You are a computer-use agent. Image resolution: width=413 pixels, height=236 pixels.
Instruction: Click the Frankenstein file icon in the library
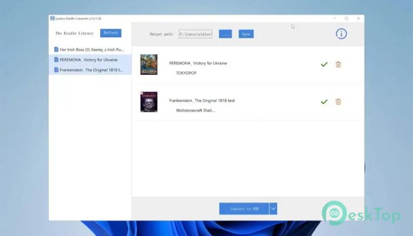tap(56, 70)
